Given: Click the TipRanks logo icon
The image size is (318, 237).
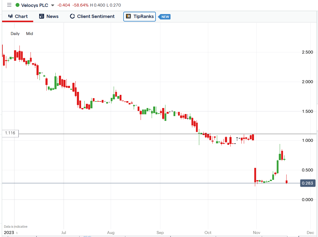Looking at the screenshot, I should 128,16.
